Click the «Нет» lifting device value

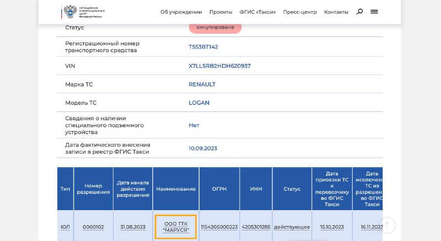click(x=194, y=125)
